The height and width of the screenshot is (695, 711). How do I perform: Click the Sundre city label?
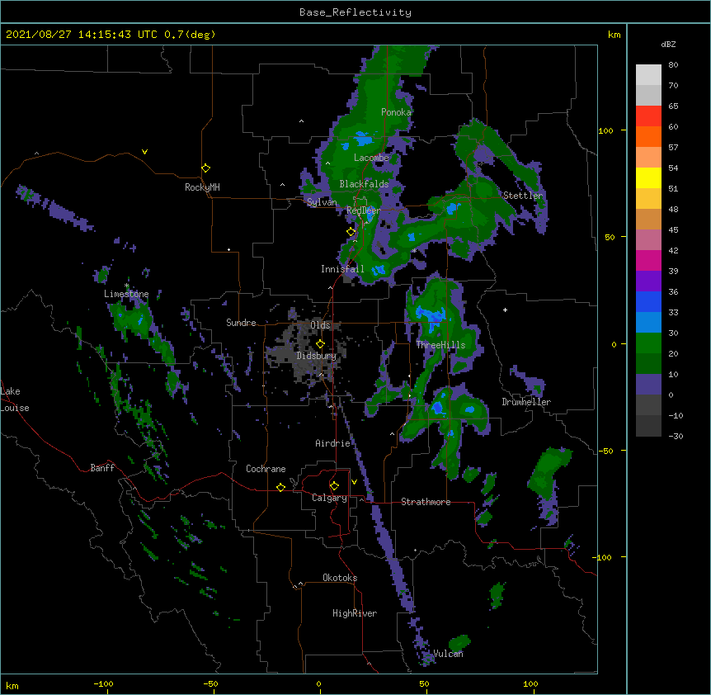pyautogui.click(x=241, y=323)
